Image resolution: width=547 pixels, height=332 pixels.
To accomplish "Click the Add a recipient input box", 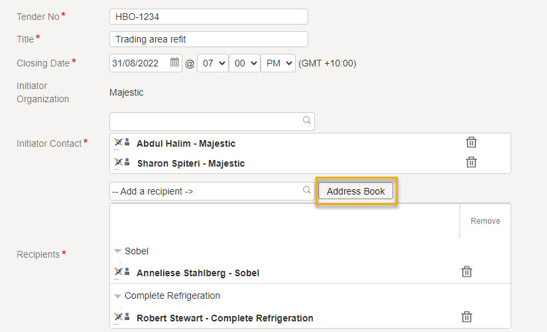I will click(204, 191).
